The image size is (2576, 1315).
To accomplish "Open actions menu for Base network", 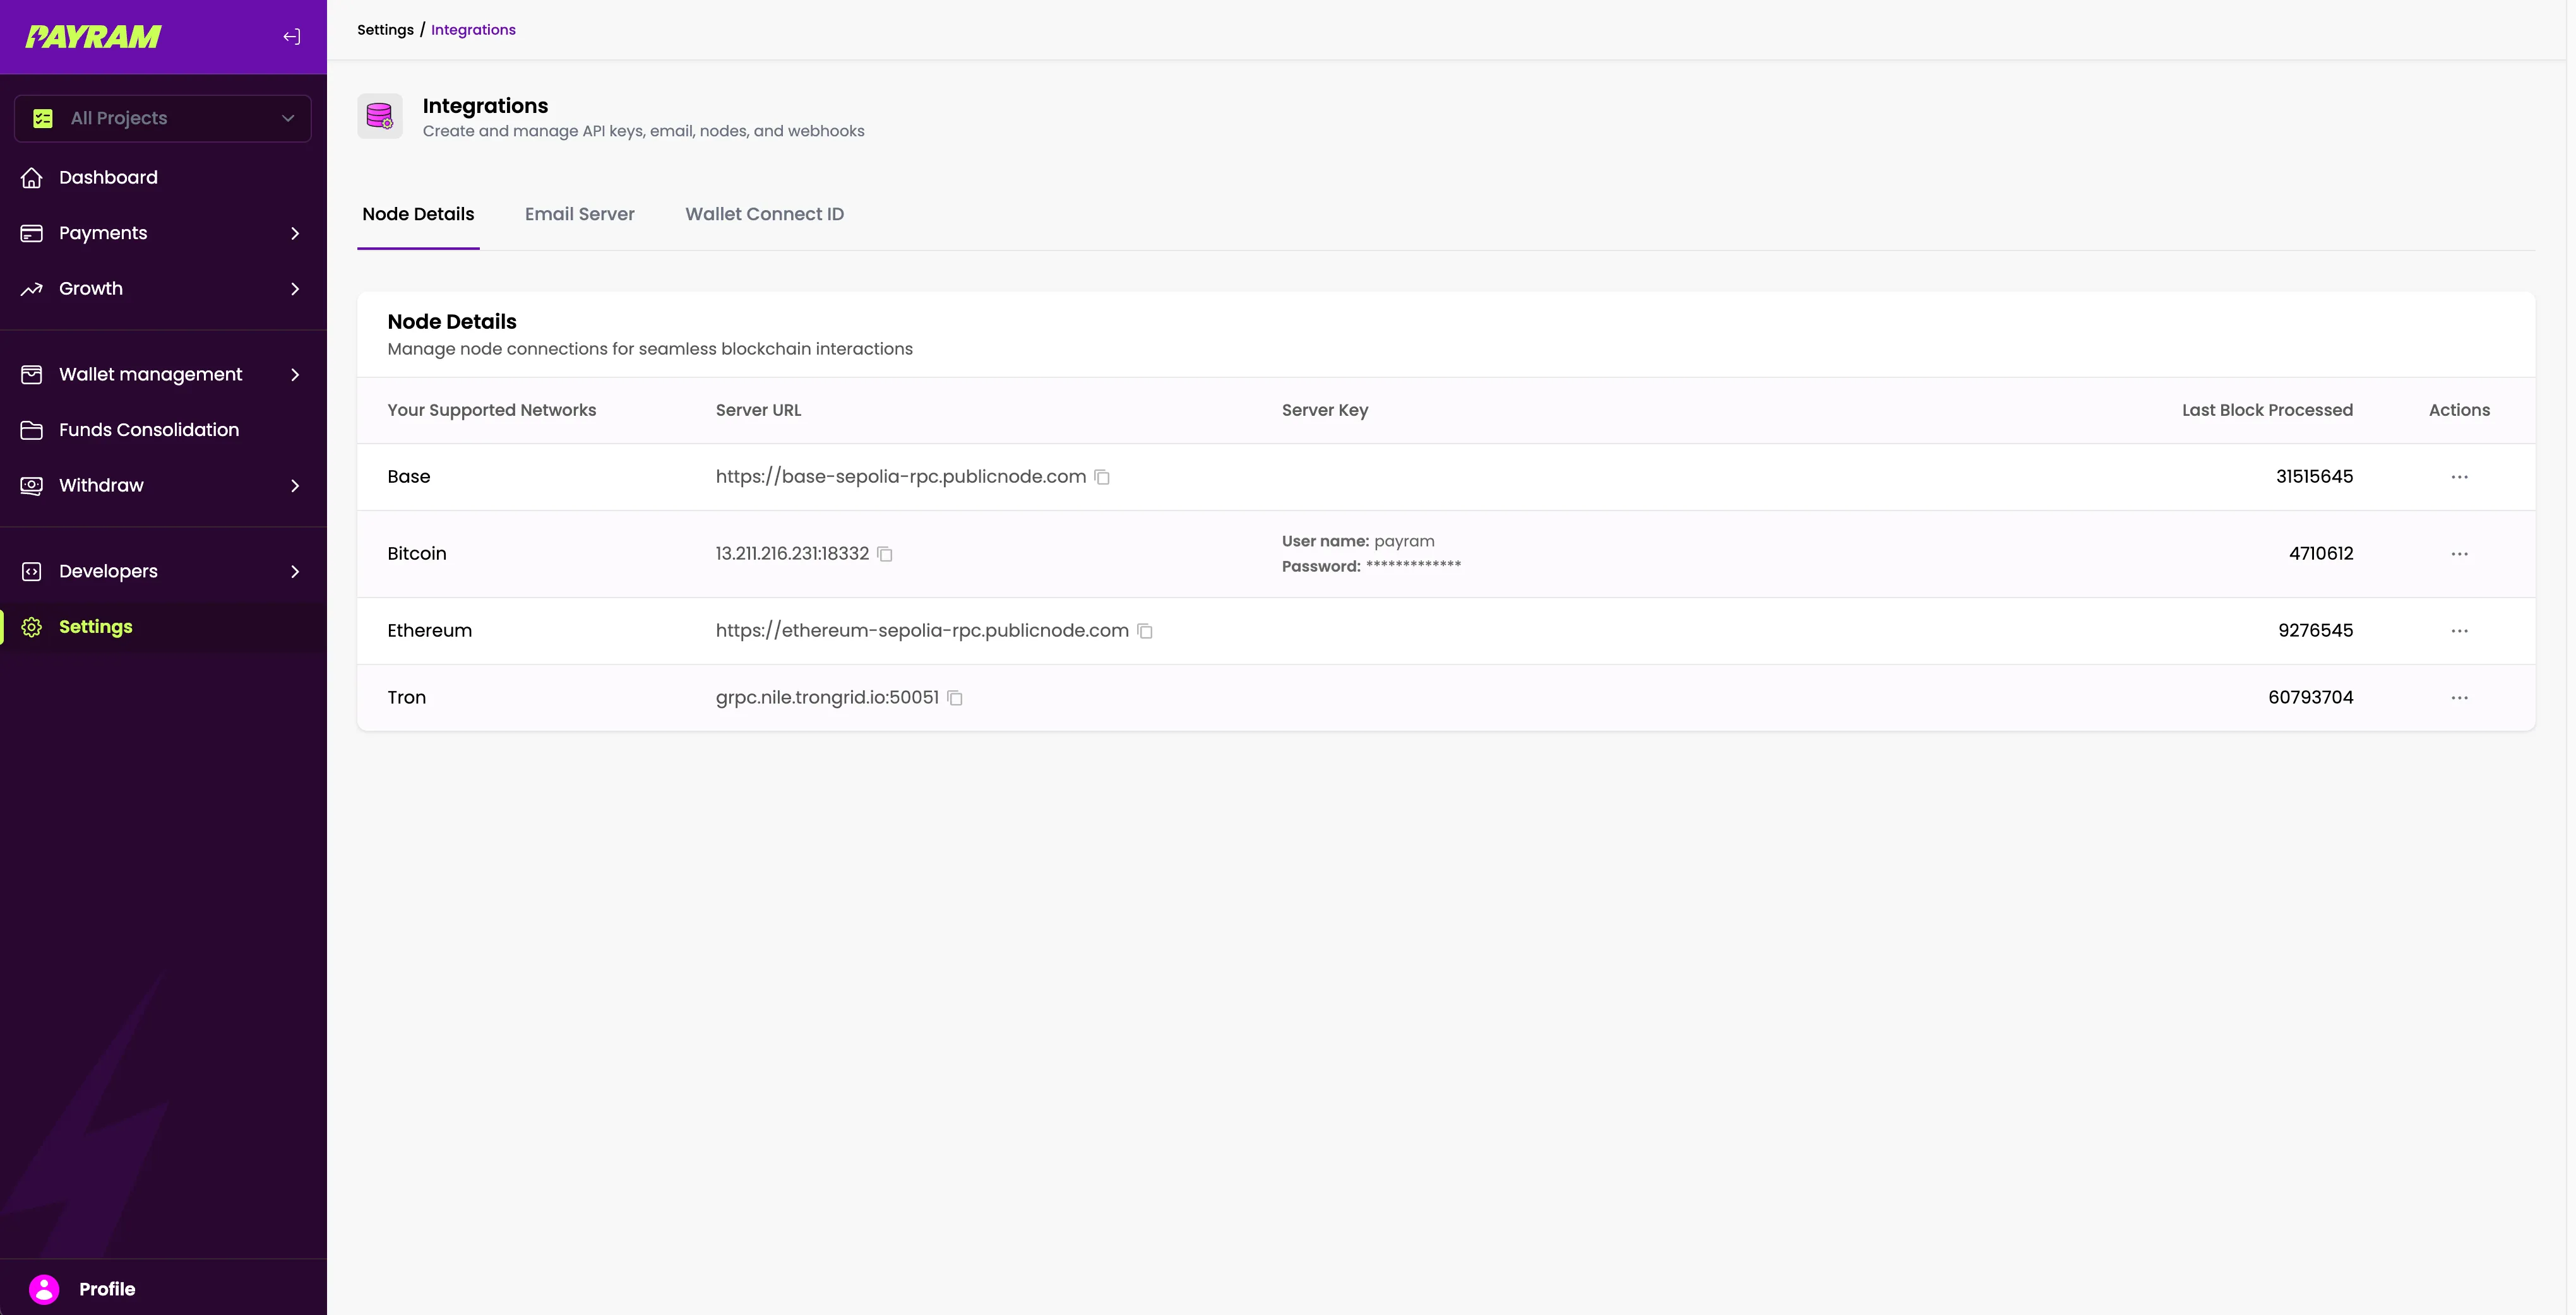I will [2459, 476].
